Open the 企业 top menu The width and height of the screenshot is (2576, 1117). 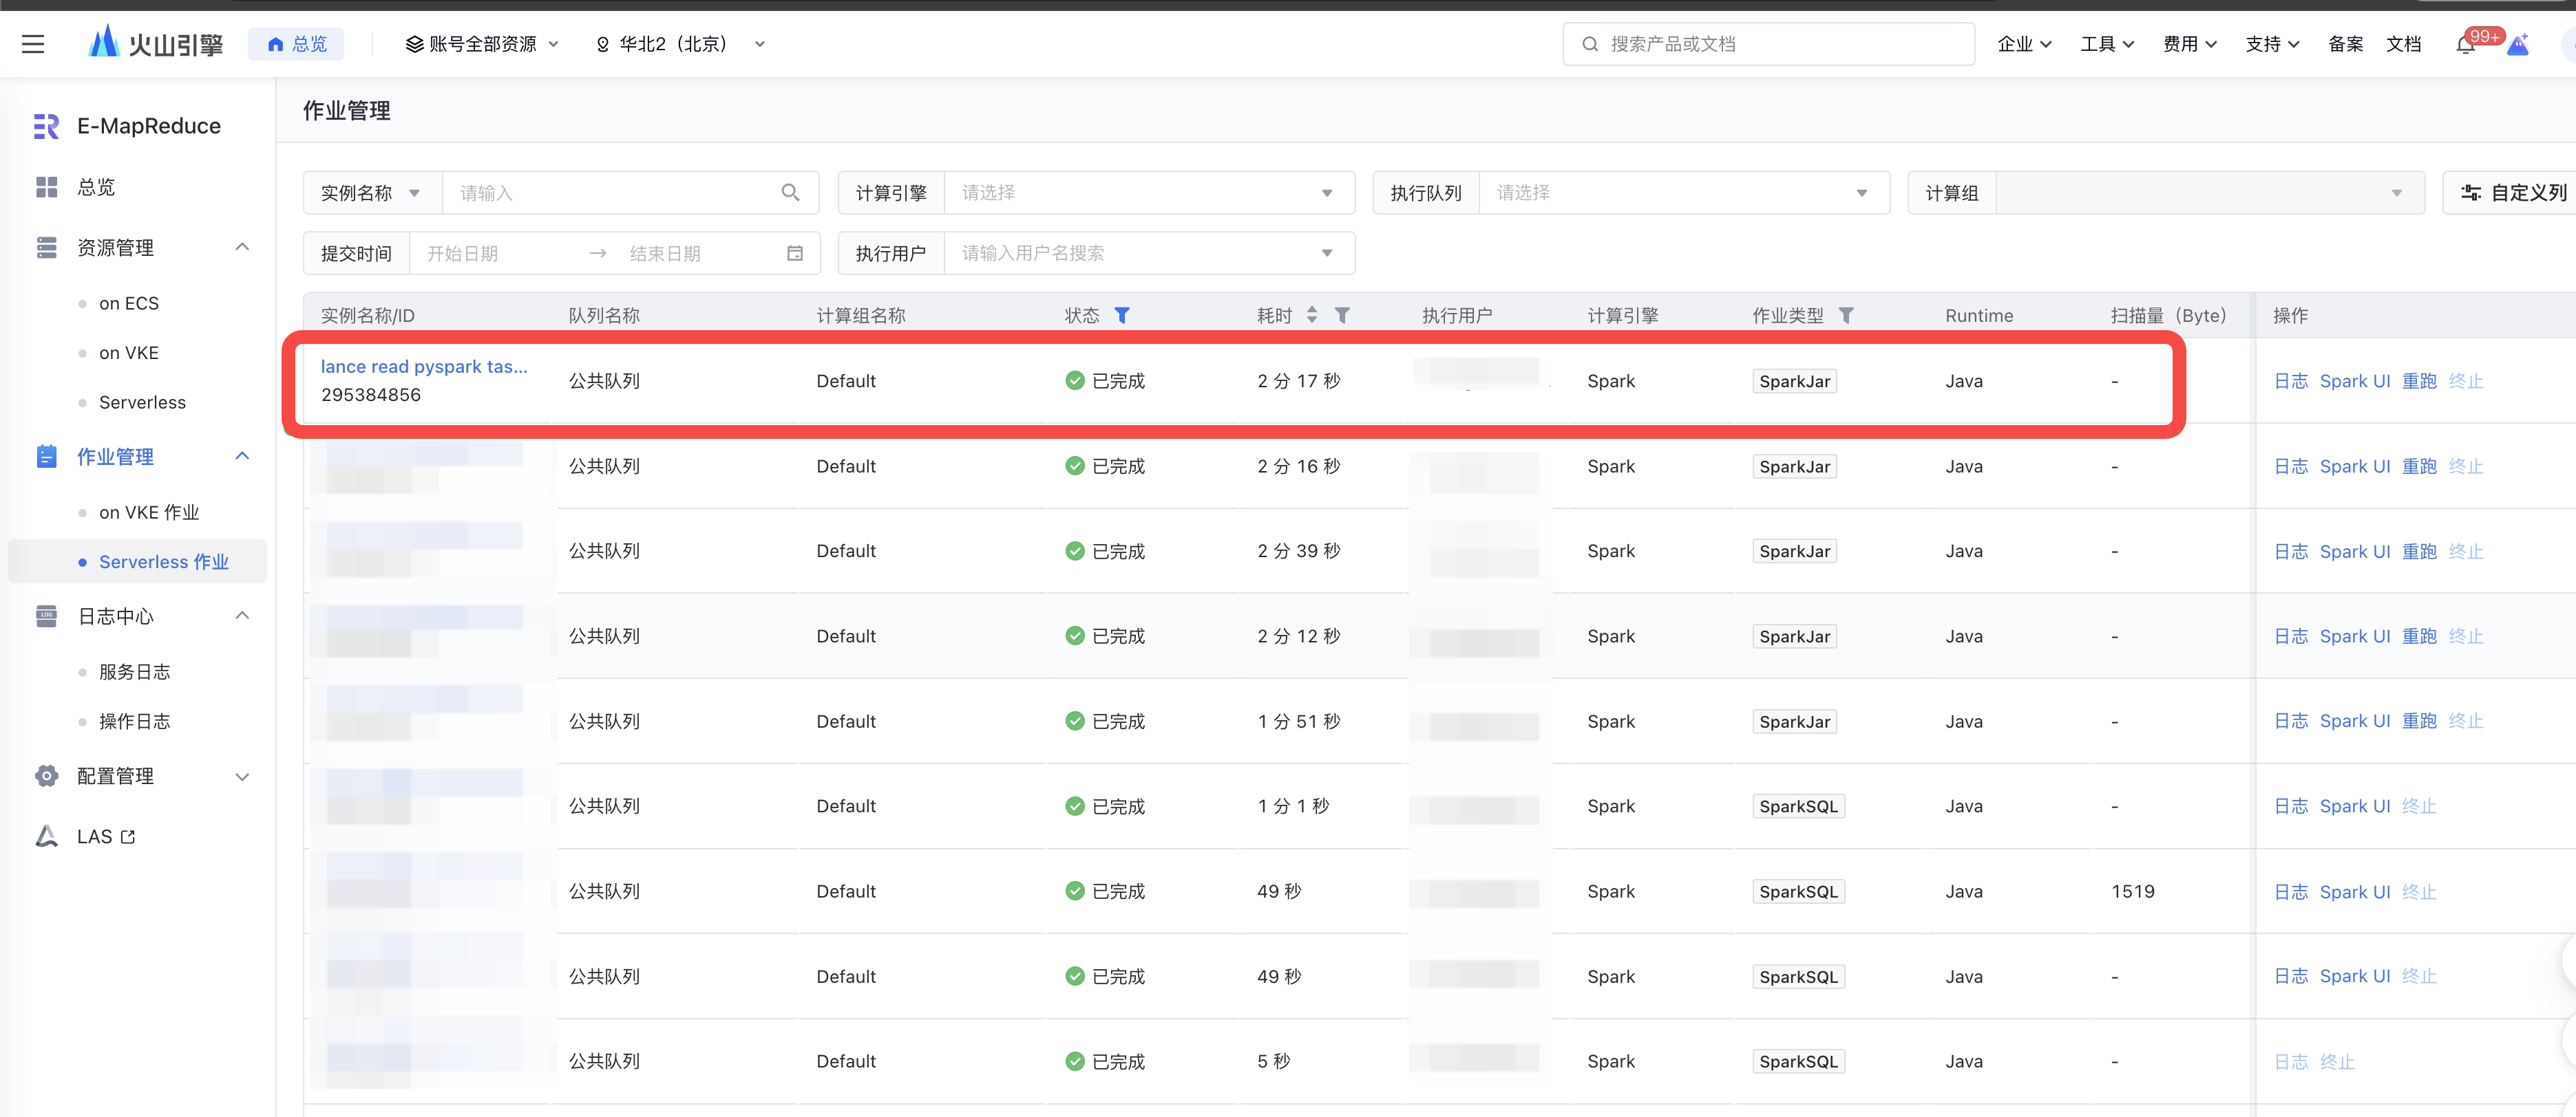point(2024,44)
